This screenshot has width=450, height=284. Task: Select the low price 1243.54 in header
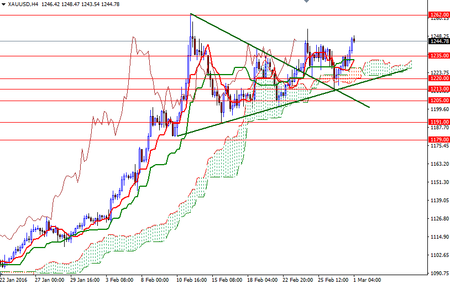[90, 4]
